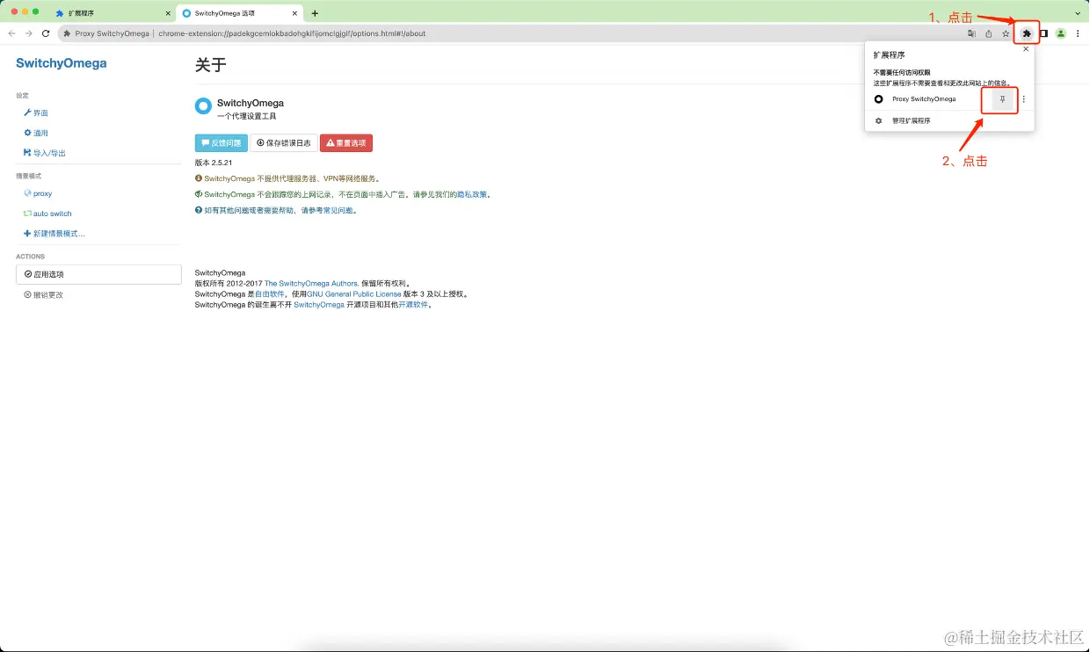Reload the current page
Image resolution: width=1090 pixels, height=652 pixels.
tap(46, 33)
